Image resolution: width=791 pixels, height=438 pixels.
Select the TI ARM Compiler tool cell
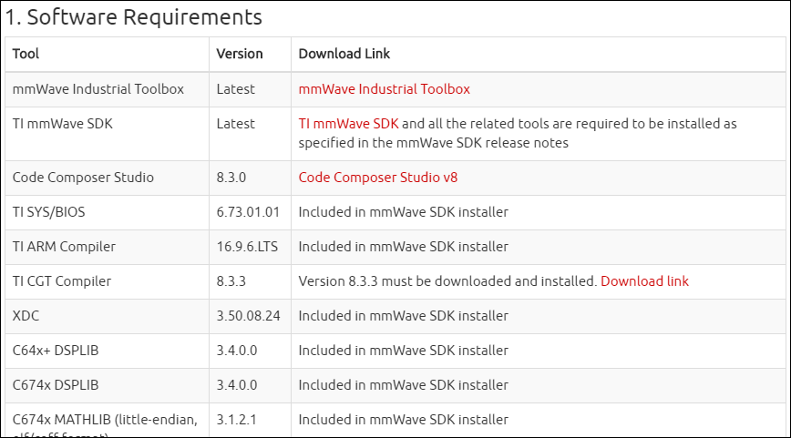point(107,247)
